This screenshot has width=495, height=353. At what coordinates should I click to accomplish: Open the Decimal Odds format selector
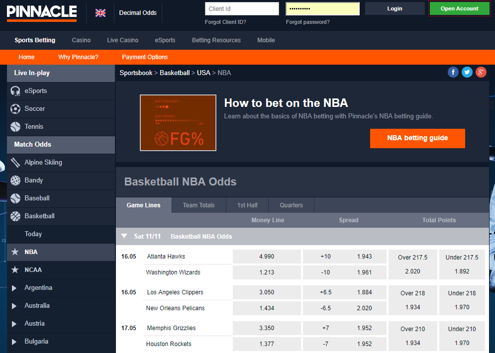coord(138,13)
